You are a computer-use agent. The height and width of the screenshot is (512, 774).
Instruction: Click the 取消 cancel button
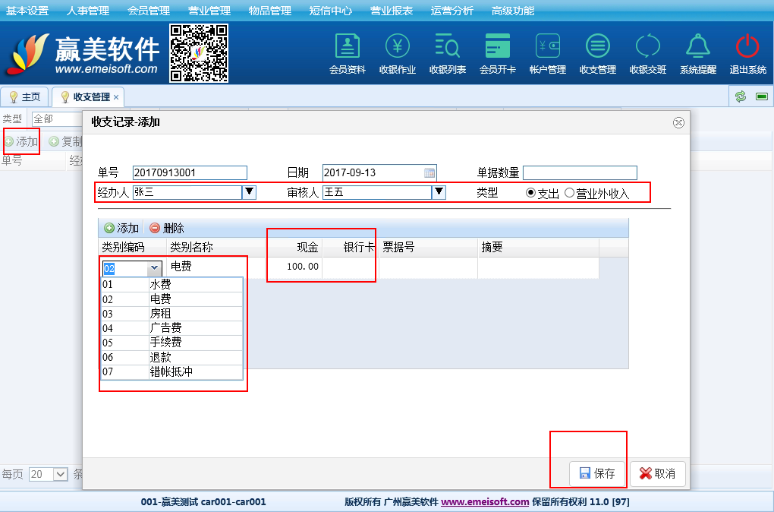[x=657, y=473]
